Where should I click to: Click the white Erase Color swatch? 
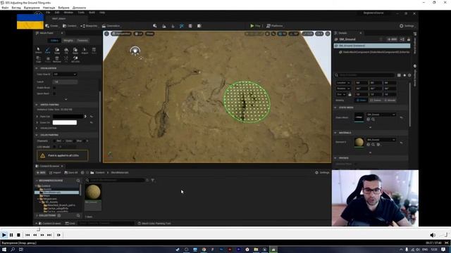coord(65,122)
